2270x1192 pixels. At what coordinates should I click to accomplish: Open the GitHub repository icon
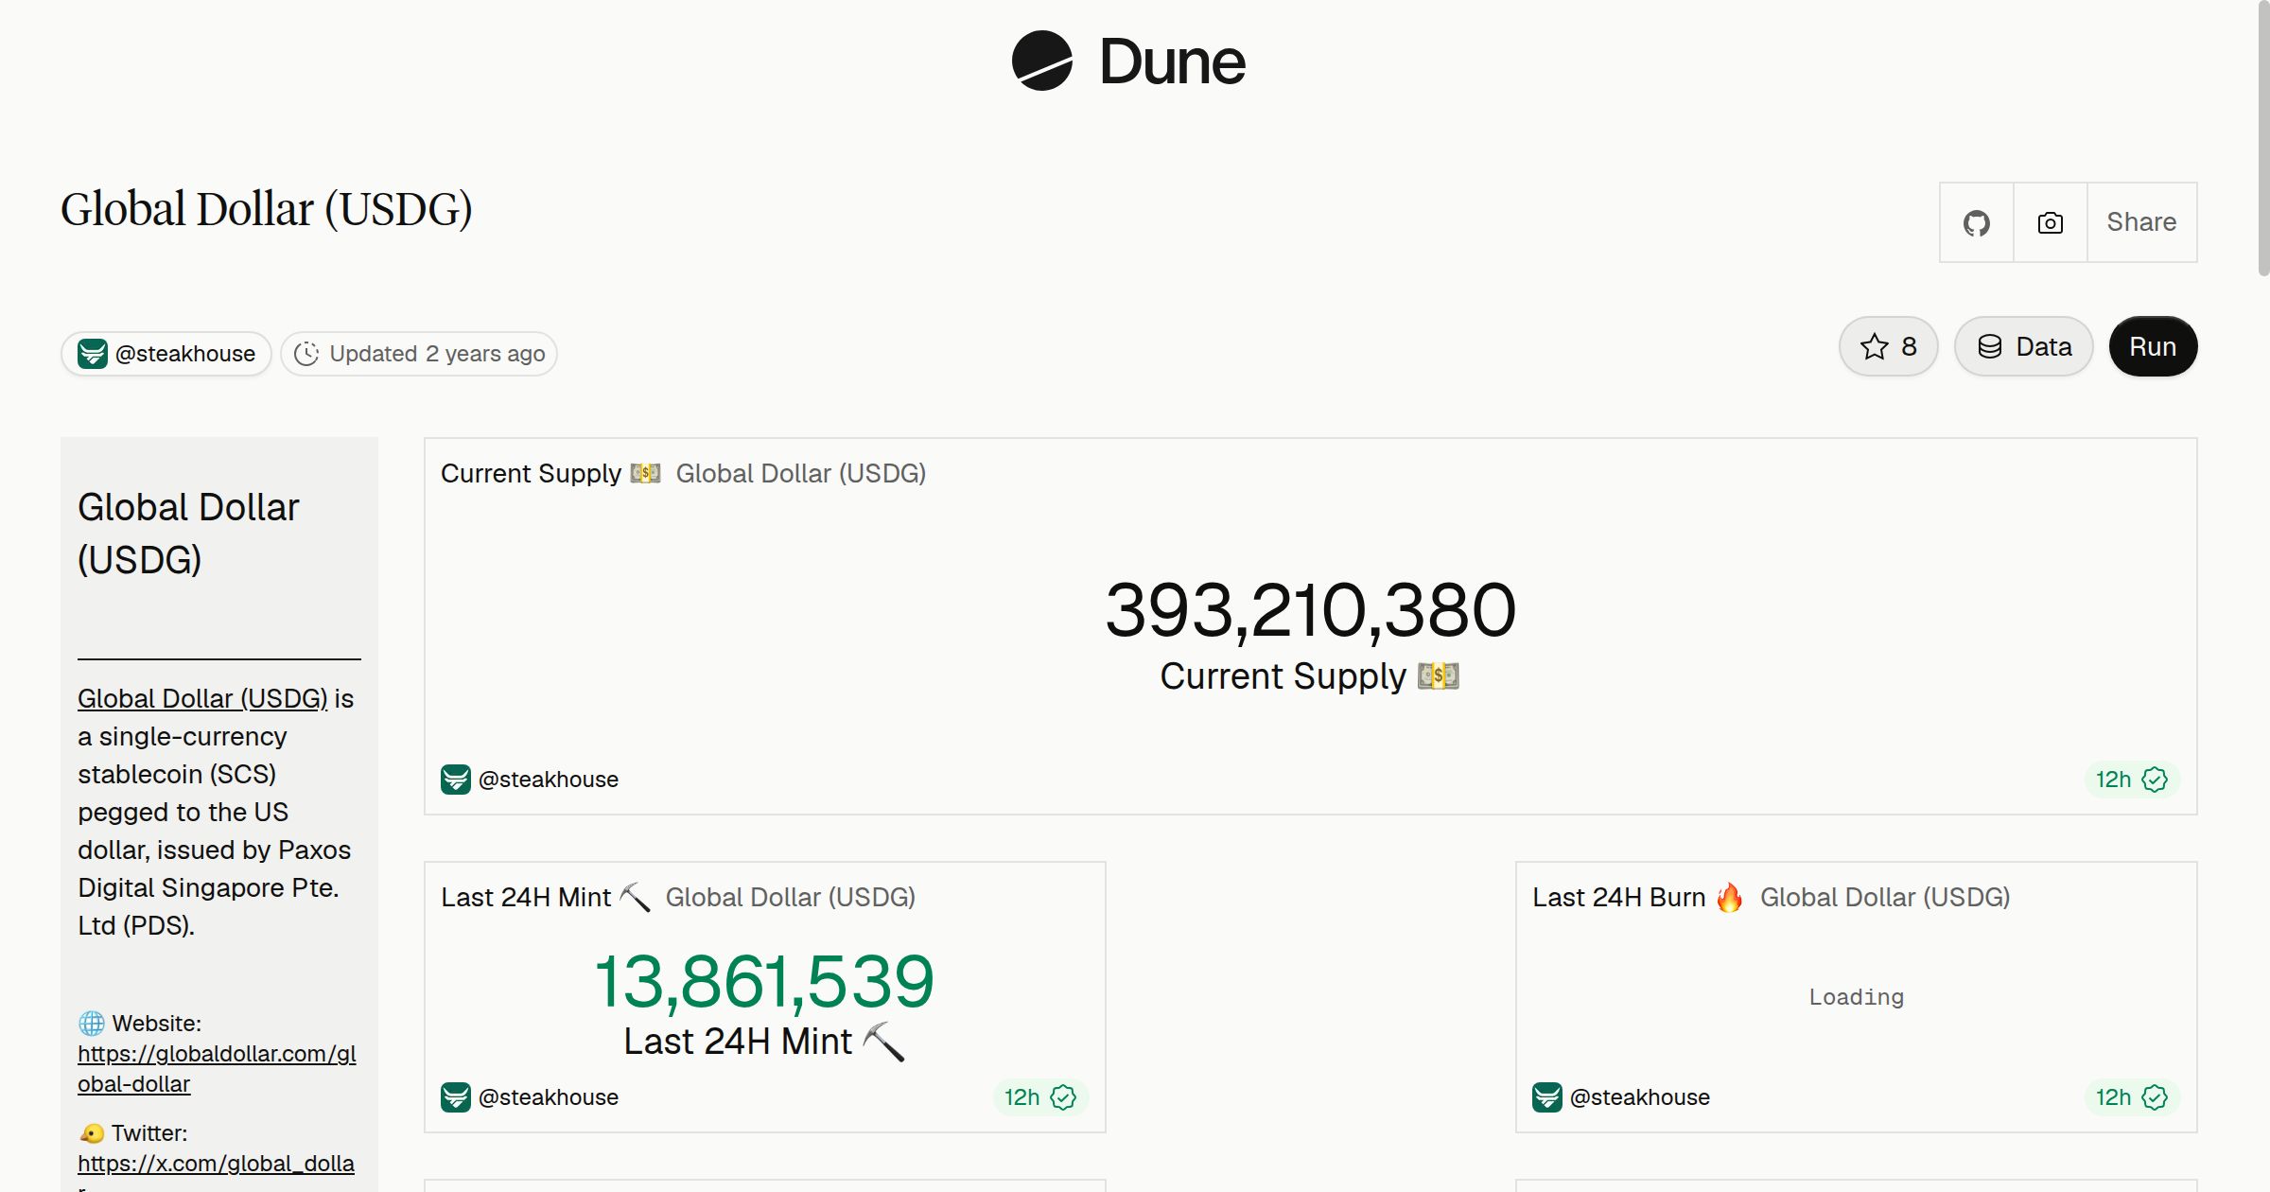click(x=1977, y=222)
